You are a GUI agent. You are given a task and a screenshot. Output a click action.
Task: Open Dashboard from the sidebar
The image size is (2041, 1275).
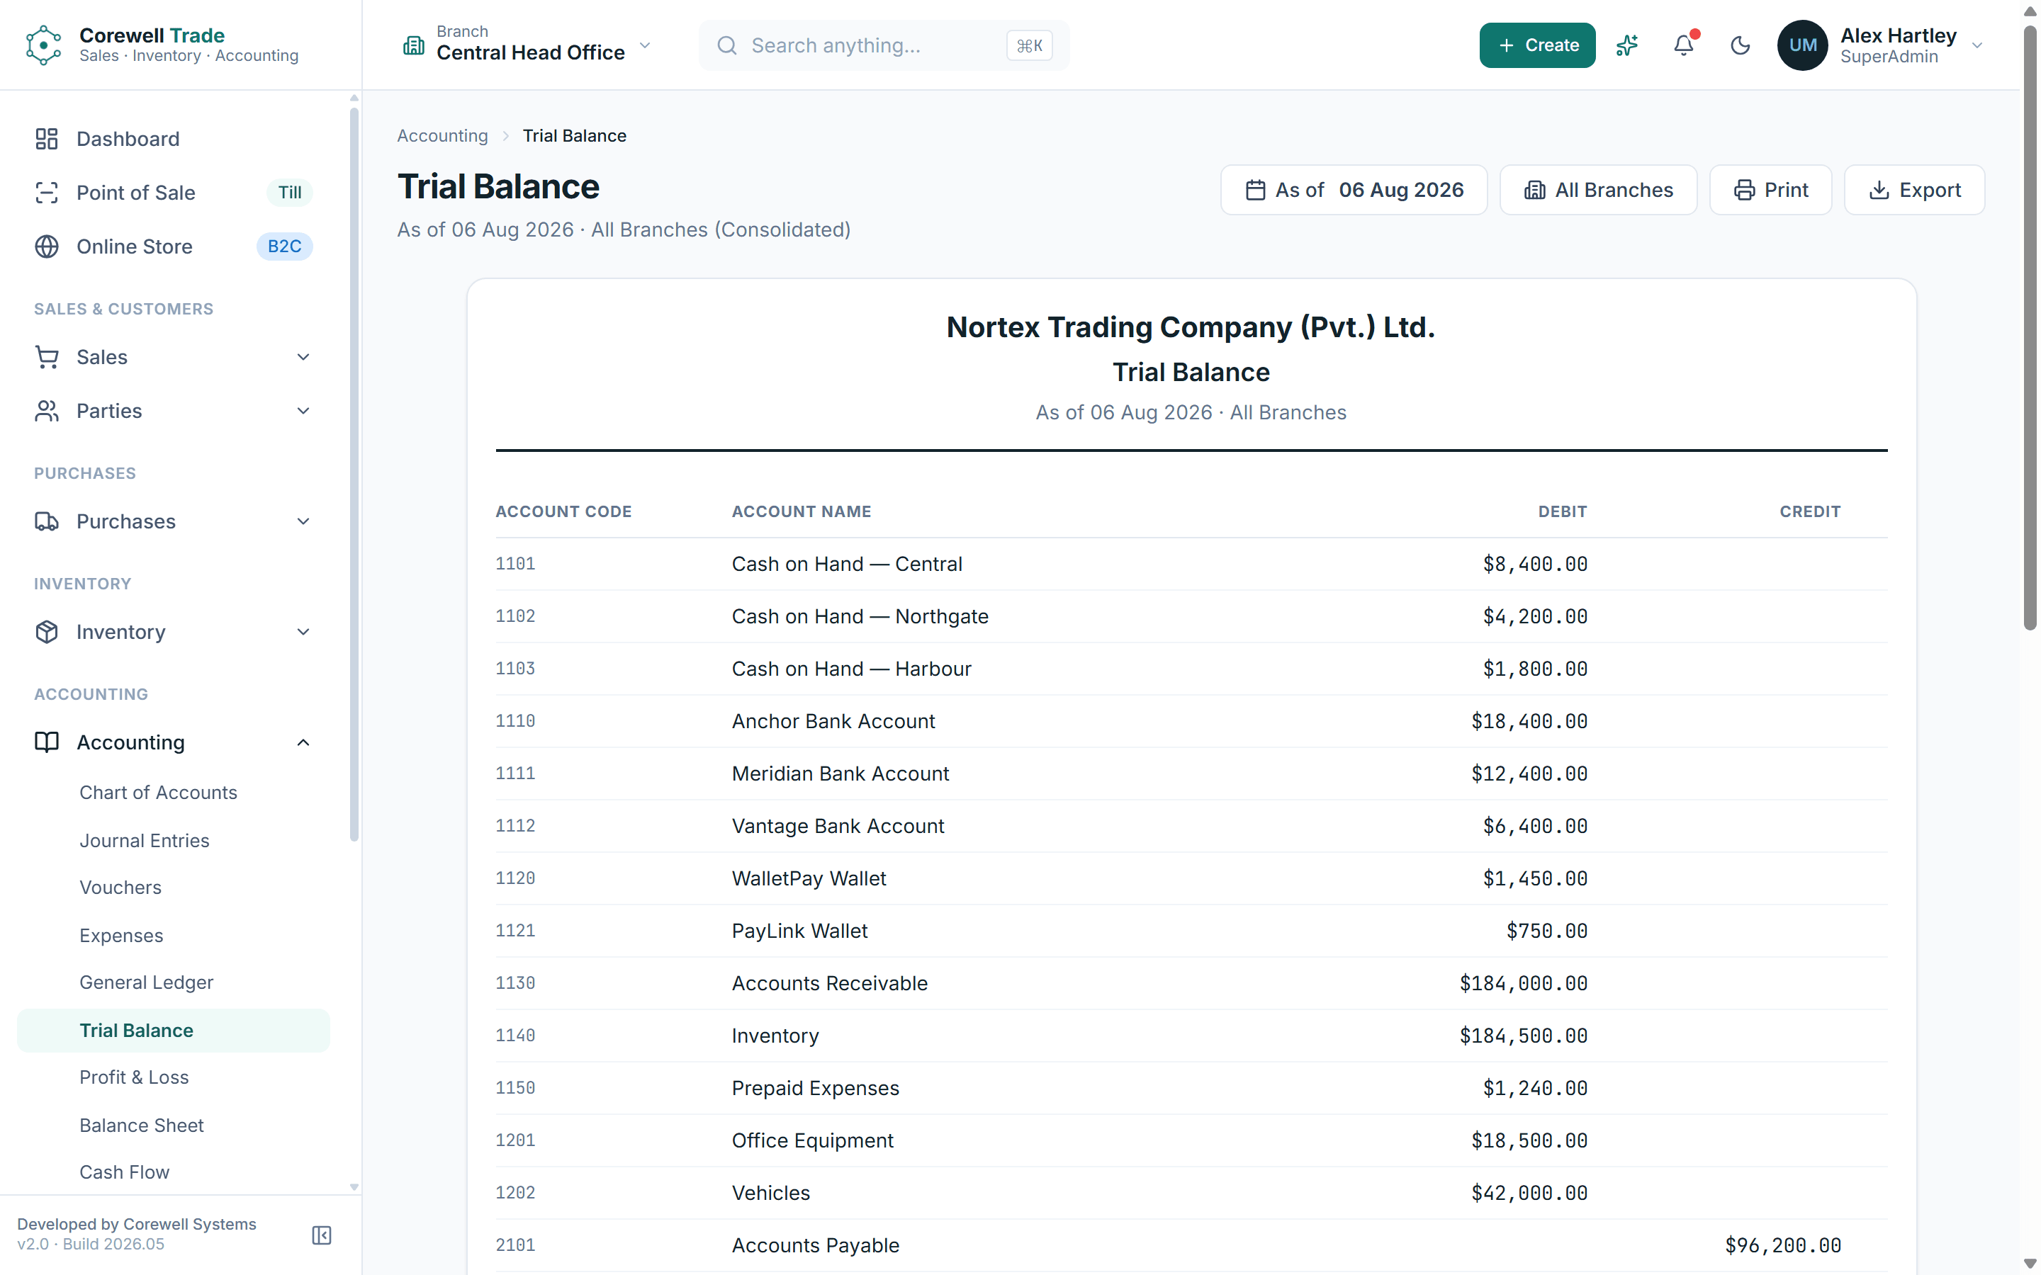tap(173, 138)
